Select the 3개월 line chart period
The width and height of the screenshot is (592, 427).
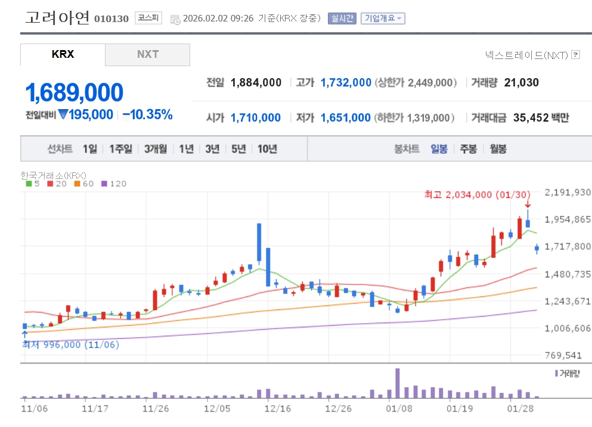(x=155, y=149)
